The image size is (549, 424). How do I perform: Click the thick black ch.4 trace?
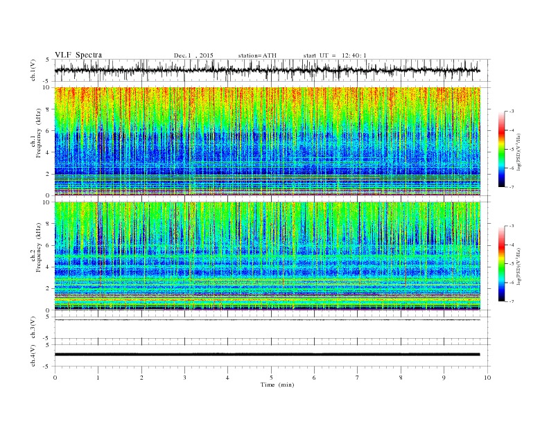tap(267, 355)
